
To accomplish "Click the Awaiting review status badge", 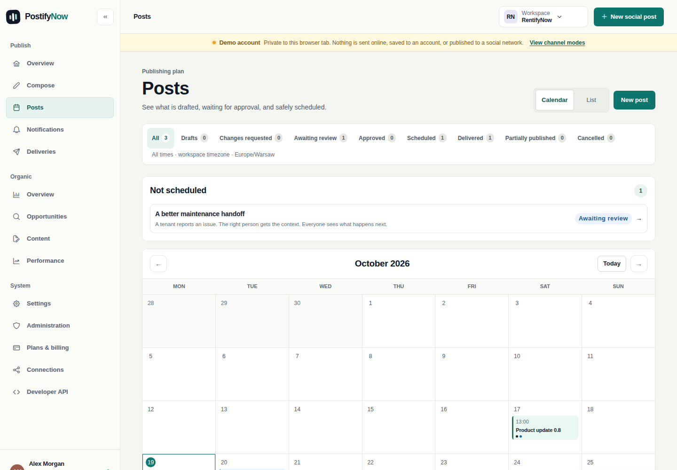I will [603, 219].
